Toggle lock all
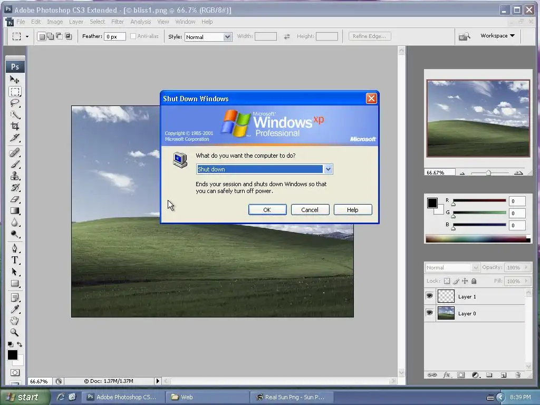Screen dimensions: 540x405 click(474, 281)
